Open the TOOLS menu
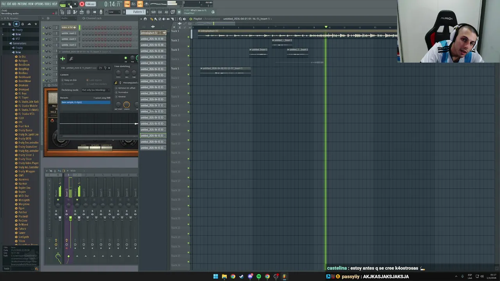Viewport: 500px width, 281px height. 48,4
